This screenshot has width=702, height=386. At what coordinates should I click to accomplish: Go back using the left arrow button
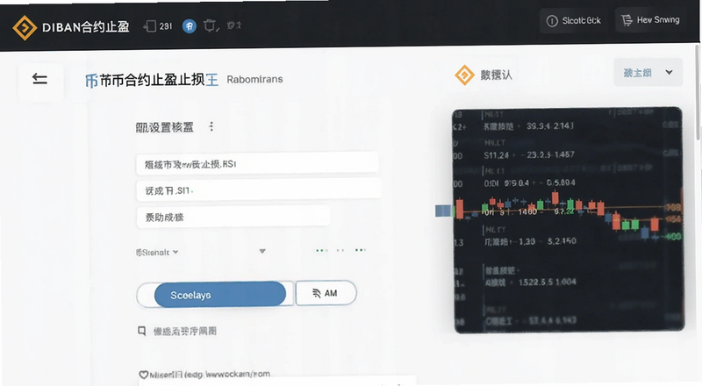tap(39, 80)
